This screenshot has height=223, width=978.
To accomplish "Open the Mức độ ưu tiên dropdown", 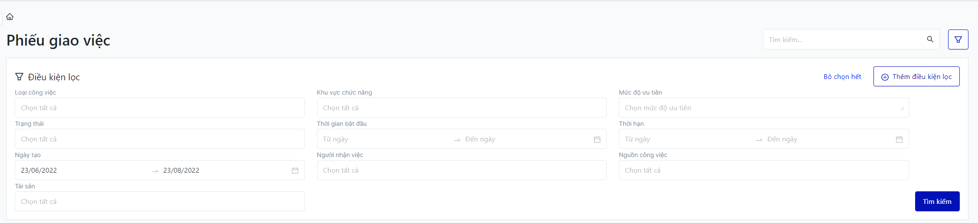I will click(x=763, y=108).
